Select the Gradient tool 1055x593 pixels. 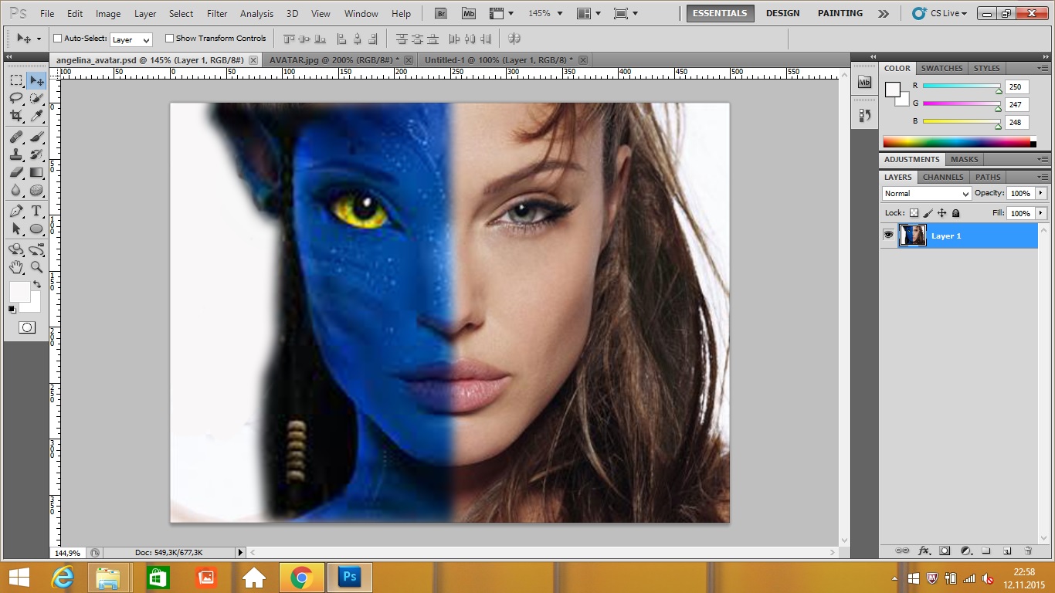pyautogui.click(x=36, y=172)
